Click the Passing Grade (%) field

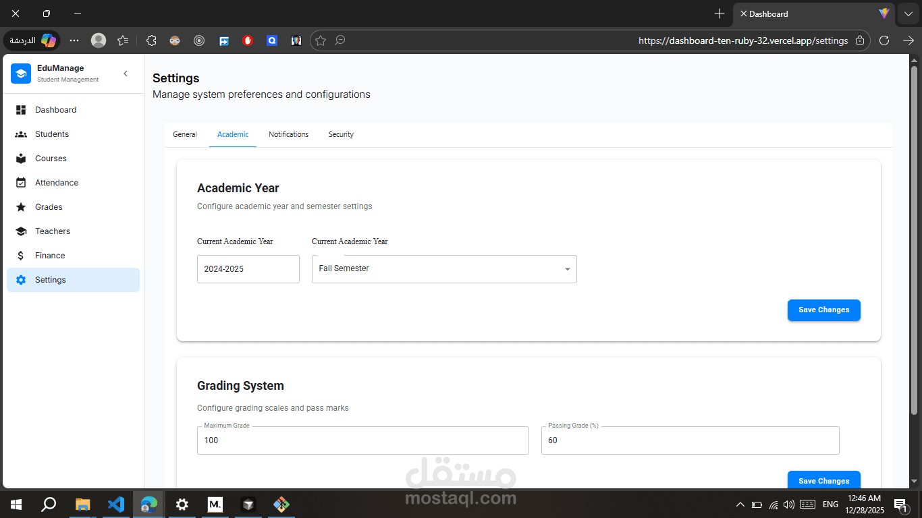[690, 440]
